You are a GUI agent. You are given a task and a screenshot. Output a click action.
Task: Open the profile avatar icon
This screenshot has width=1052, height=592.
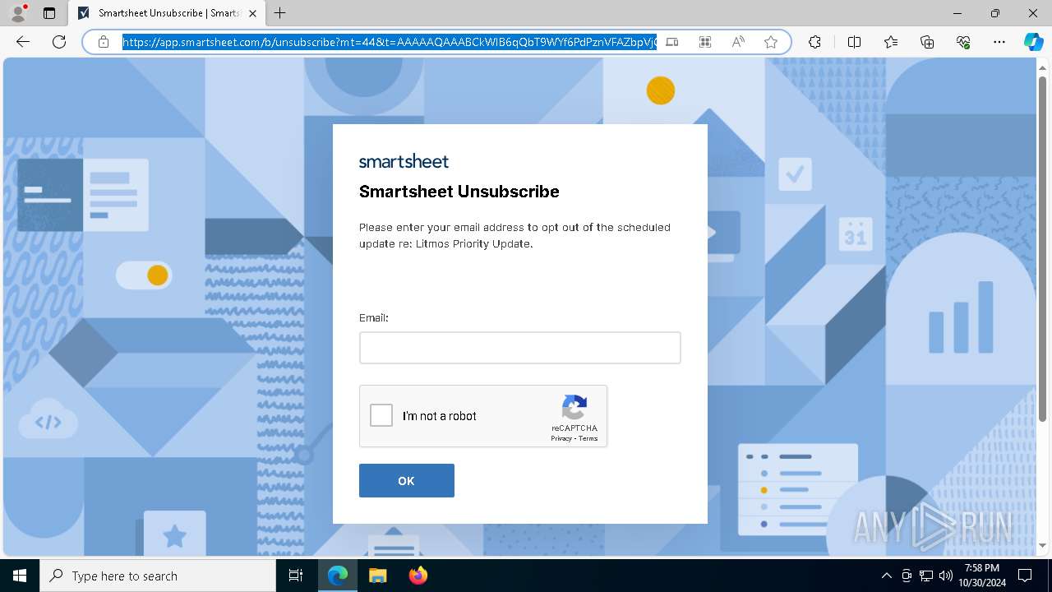click(18, 13)
